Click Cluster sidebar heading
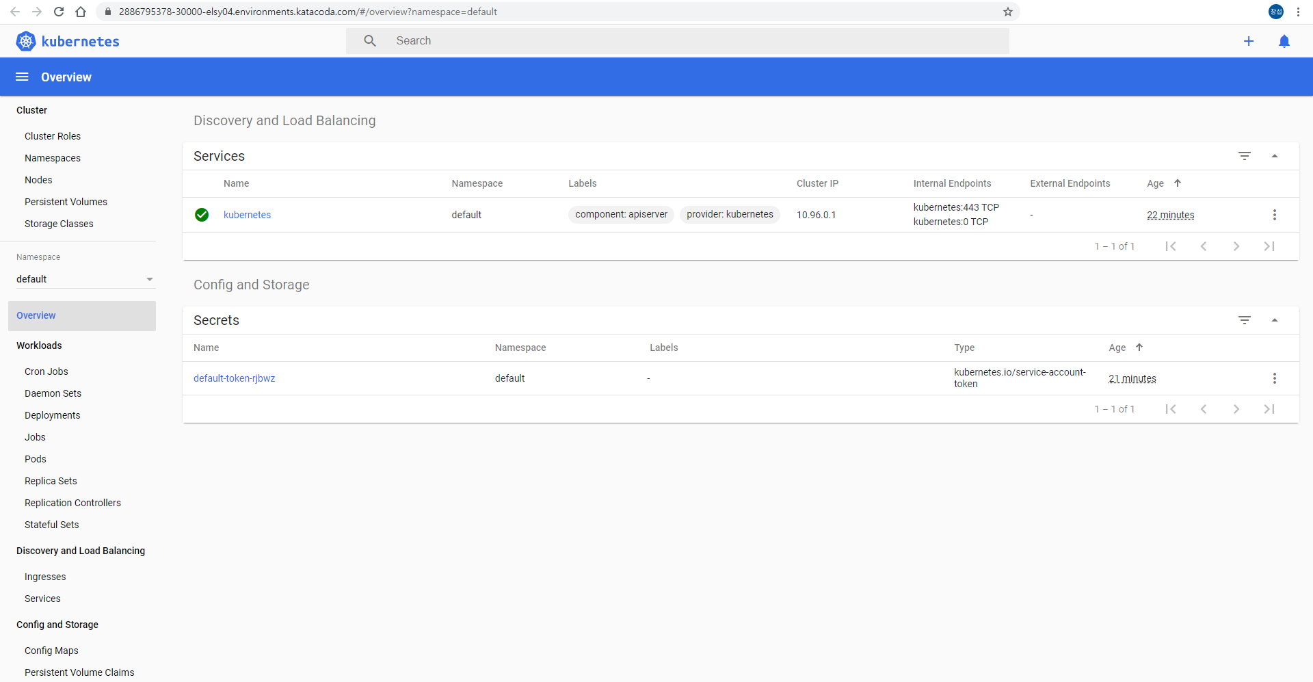1313x682 pixels. 31,110
